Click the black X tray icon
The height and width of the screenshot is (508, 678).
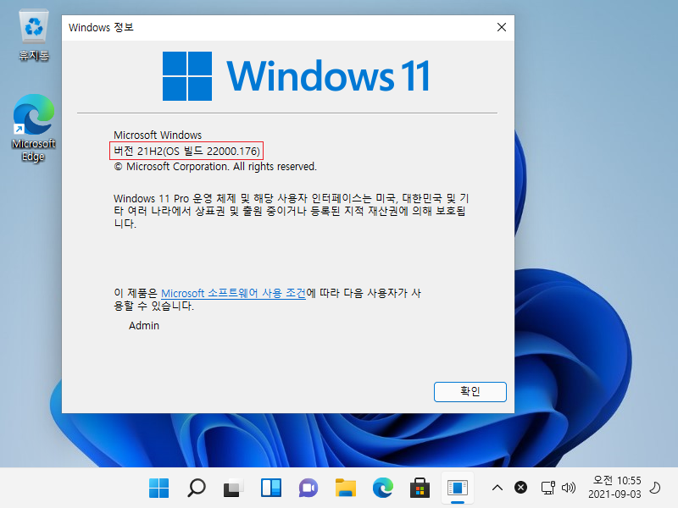click(520, 488)
